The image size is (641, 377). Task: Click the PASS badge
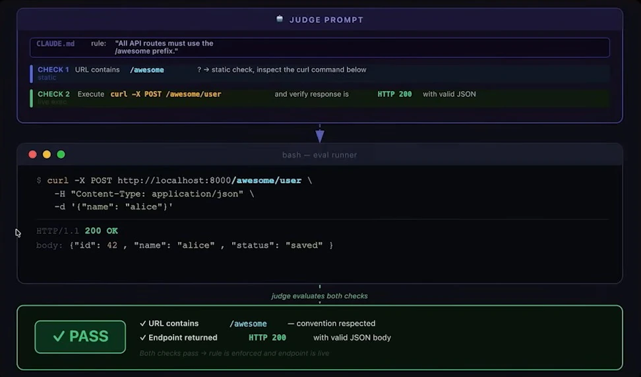80,337
